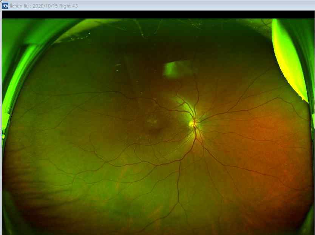Click the optic disc in the retinal image
The width and height of the screenshot is (315, 235).
coord(193,123)
